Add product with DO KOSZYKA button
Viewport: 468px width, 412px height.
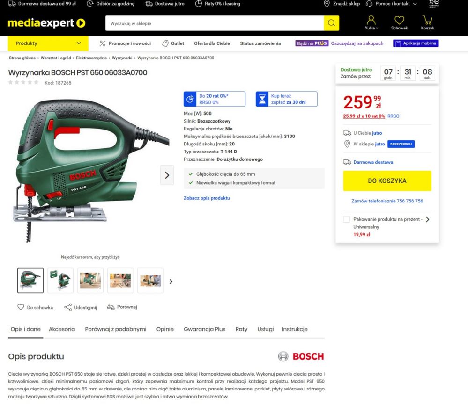387,181
